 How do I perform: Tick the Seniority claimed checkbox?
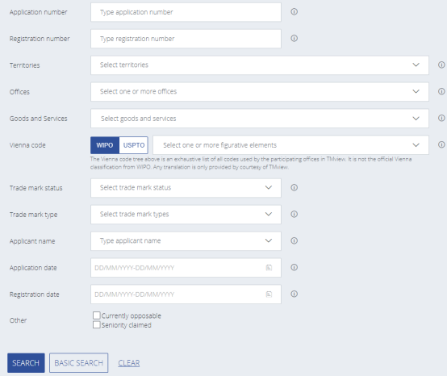(x=97, y=324)
